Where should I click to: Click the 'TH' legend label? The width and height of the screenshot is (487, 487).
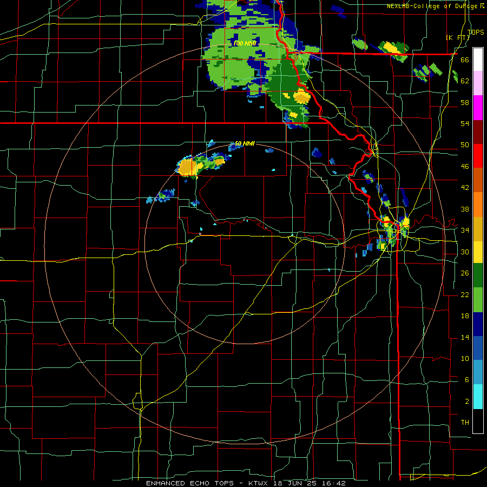point(465,423)
